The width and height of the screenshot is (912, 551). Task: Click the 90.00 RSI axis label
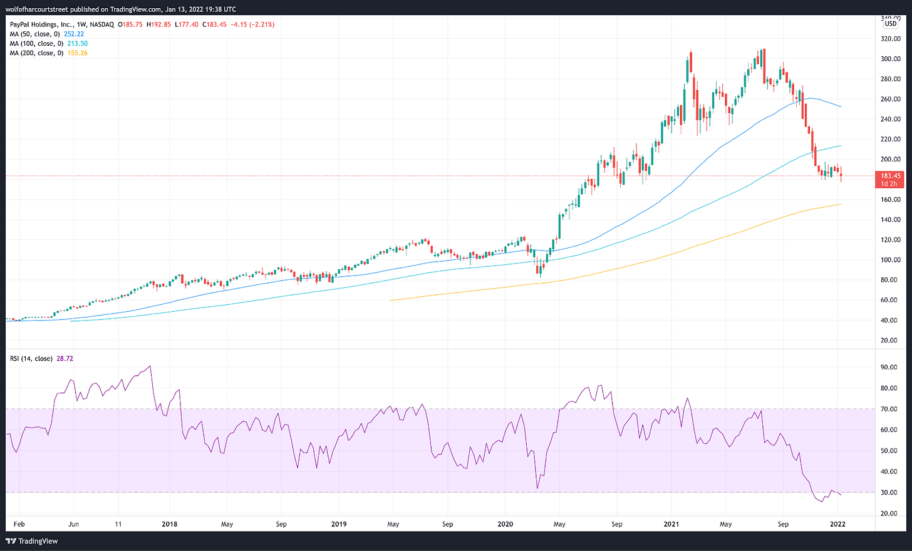click(x=890, y=368)
